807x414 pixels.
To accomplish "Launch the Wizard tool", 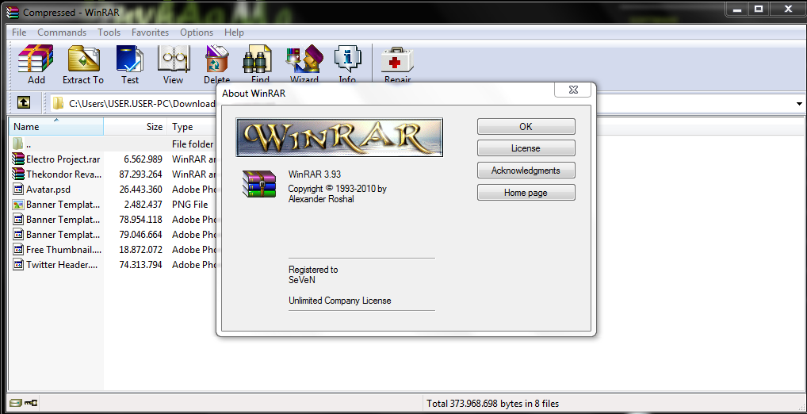I will (x=304, y=64).
